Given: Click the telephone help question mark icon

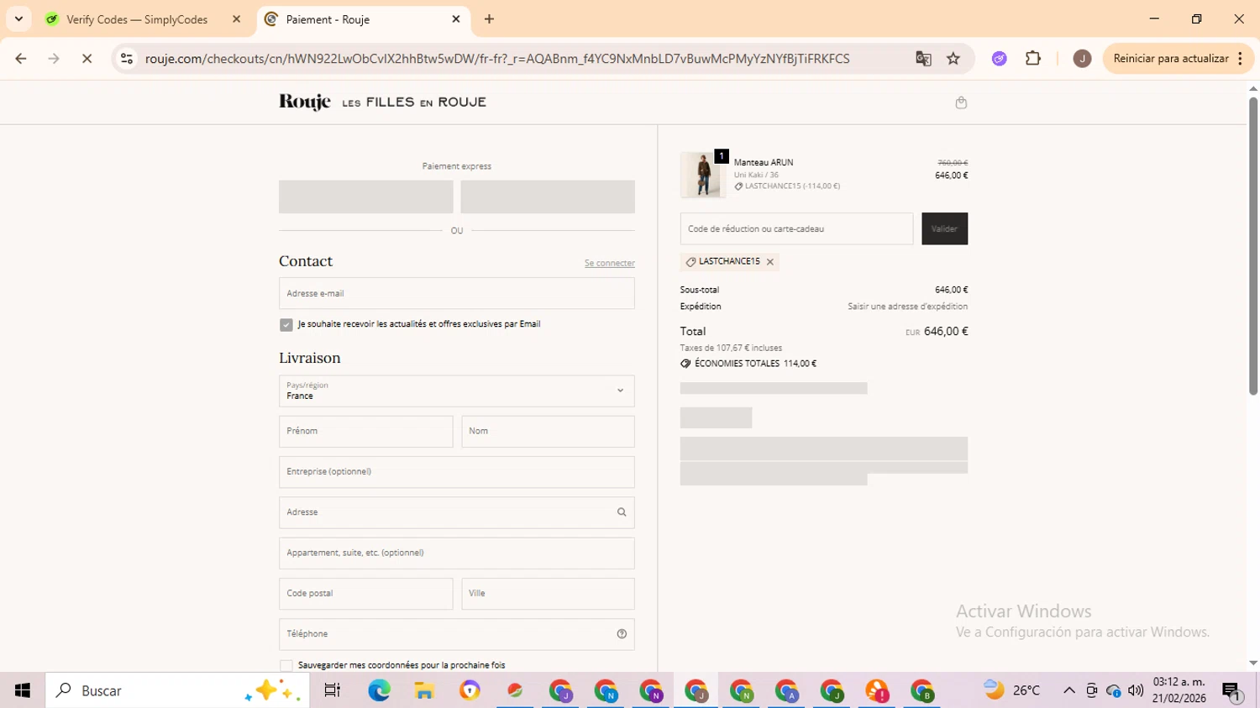Looking at the screenshot, I should tap(622, 634).
